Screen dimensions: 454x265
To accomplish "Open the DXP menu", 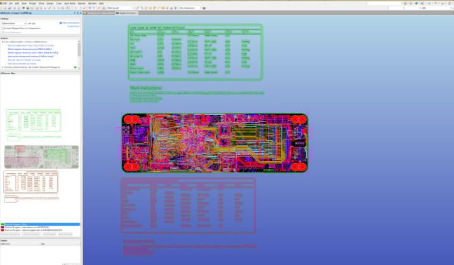I will [x=4, y=3].
